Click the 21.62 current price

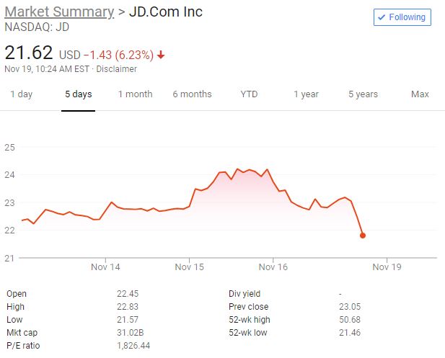click(29, 53)
